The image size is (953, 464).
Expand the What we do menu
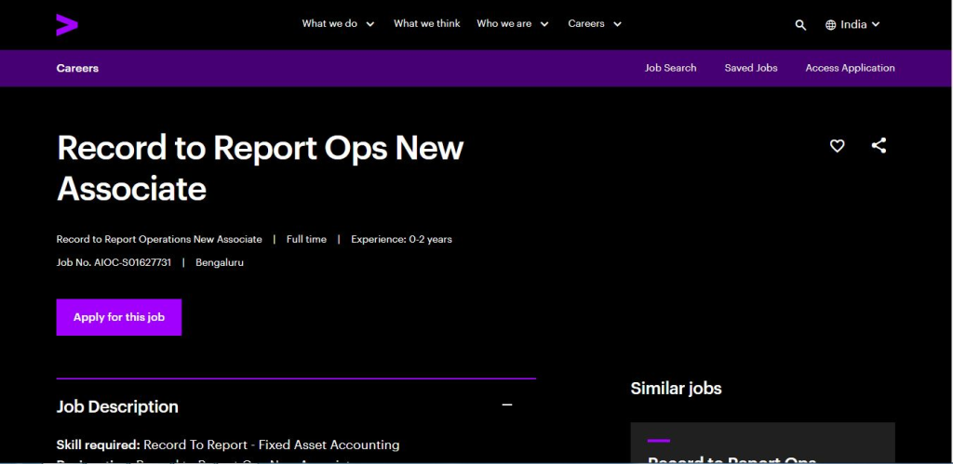(339, 23)
